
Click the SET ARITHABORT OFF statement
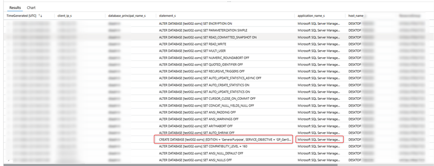(196, 126)
